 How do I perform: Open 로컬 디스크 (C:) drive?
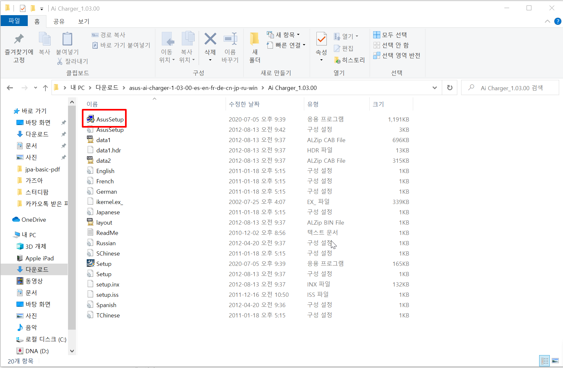point(42,339)
